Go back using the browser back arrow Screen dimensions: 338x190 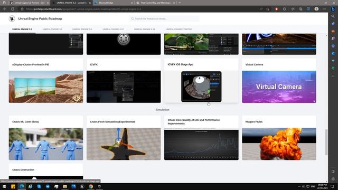[x=5, y=9]
